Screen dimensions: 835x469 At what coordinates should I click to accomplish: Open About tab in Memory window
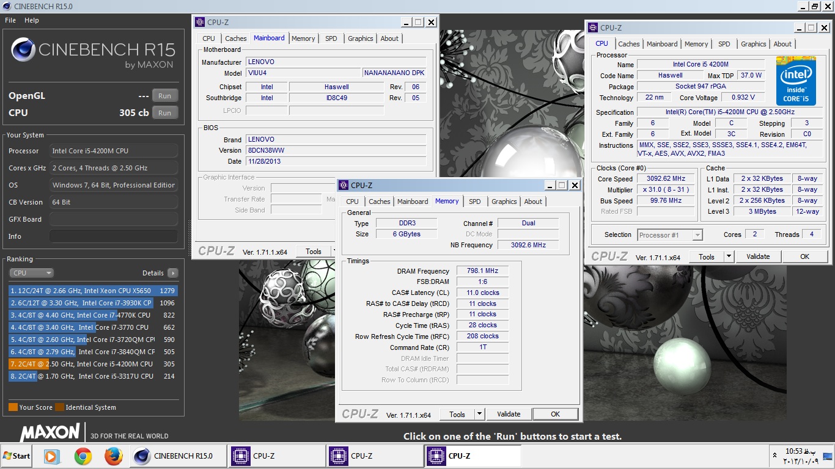pos(533,202)
